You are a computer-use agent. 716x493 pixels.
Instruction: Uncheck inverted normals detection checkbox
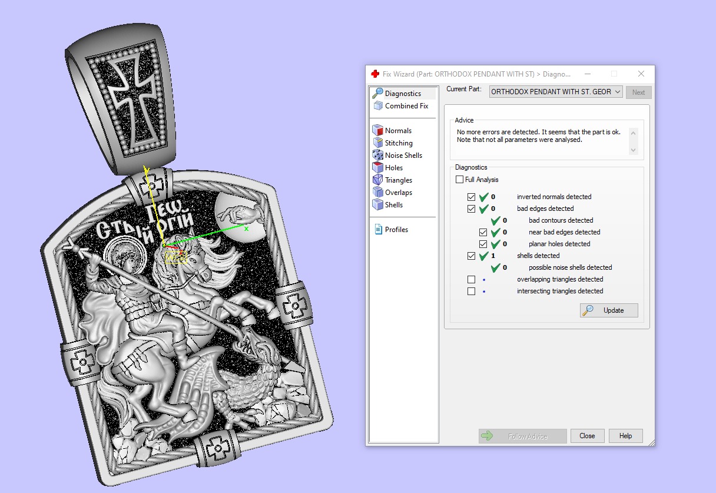click(471, 197)
